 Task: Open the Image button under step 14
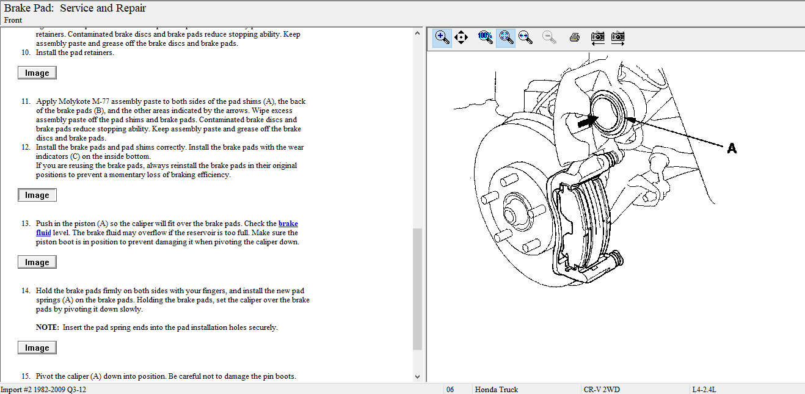37,348
